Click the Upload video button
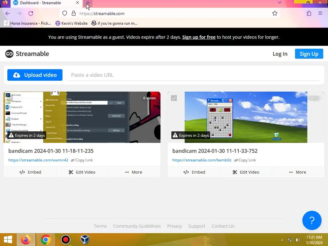 (35, 75)
